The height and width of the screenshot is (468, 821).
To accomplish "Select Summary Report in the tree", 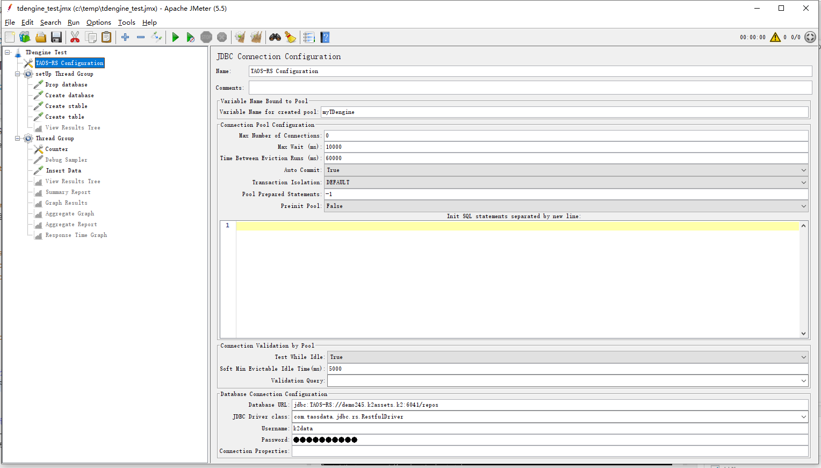I will pos(68,192).
